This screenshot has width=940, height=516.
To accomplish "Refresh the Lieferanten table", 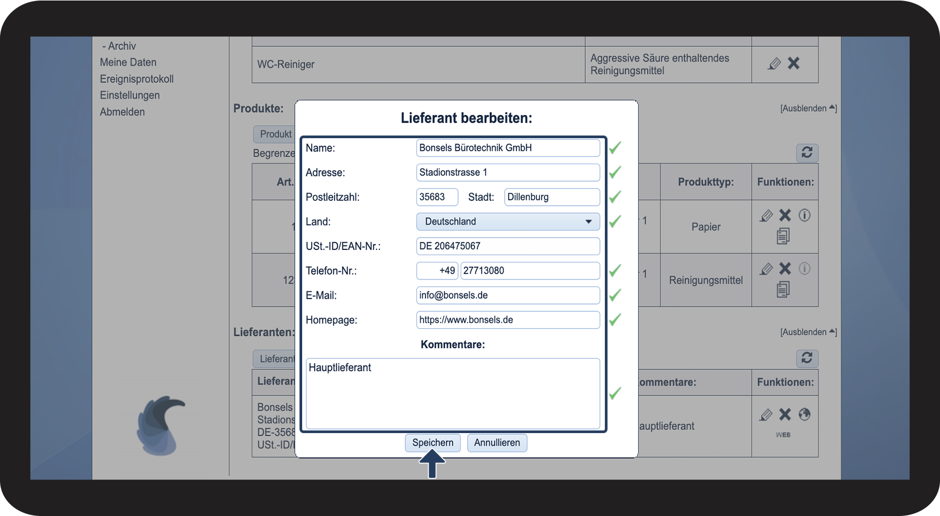I will (x=807, y=358).
